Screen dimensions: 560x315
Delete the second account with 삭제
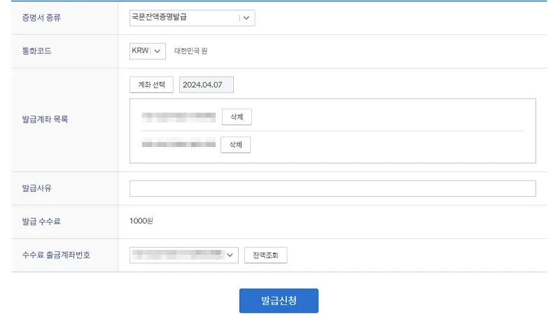(236, 145)
